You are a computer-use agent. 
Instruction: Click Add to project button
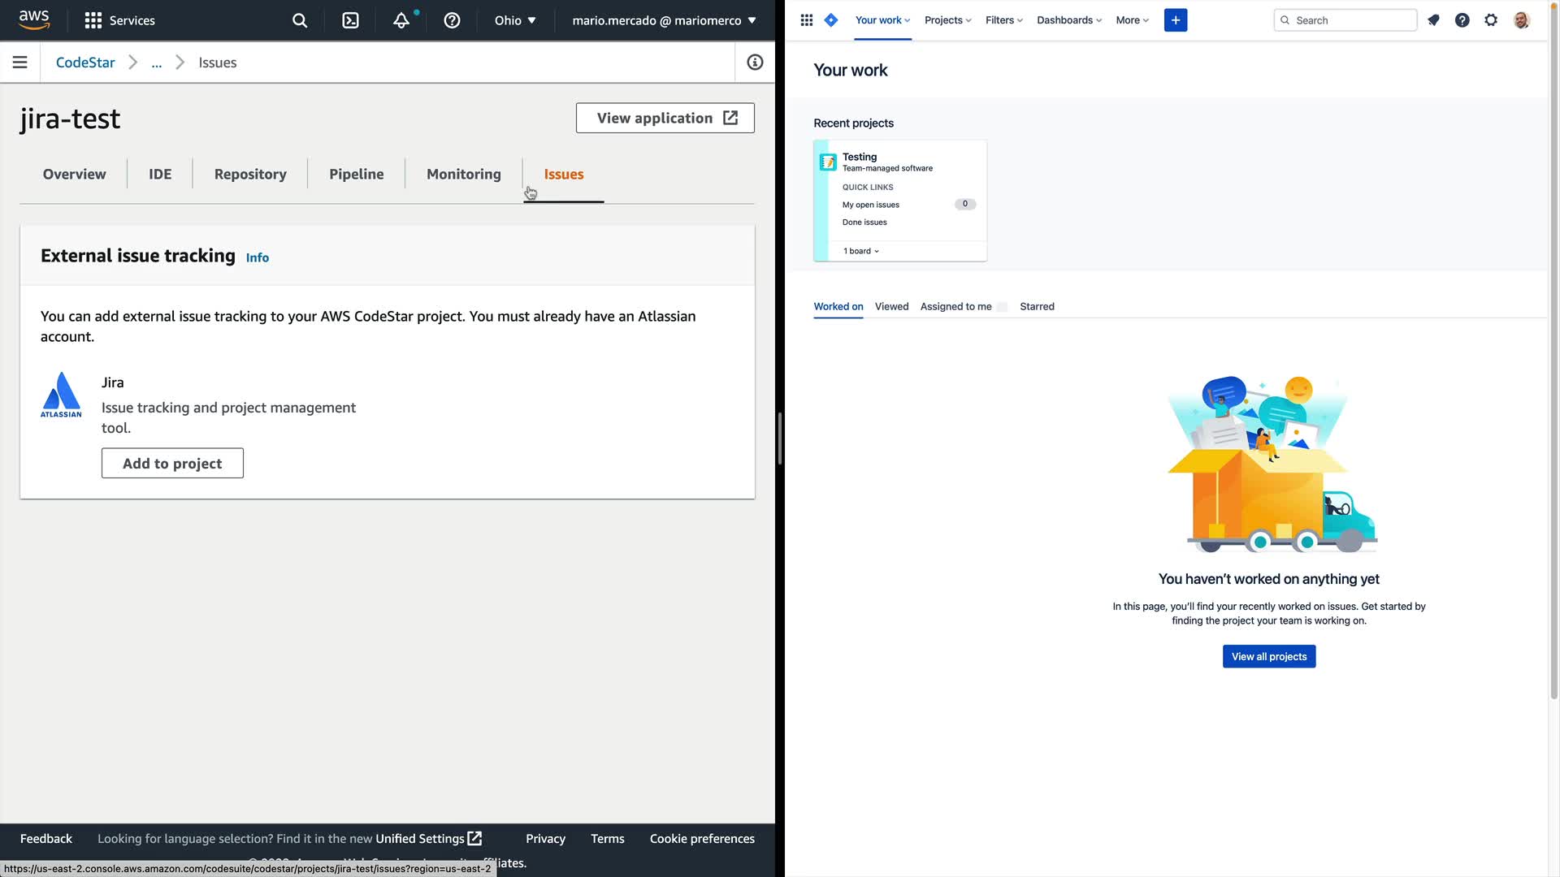(x=172, y=463)
